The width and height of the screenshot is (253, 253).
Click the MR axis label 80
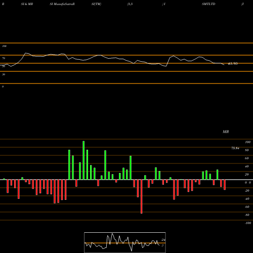[247, 150]
